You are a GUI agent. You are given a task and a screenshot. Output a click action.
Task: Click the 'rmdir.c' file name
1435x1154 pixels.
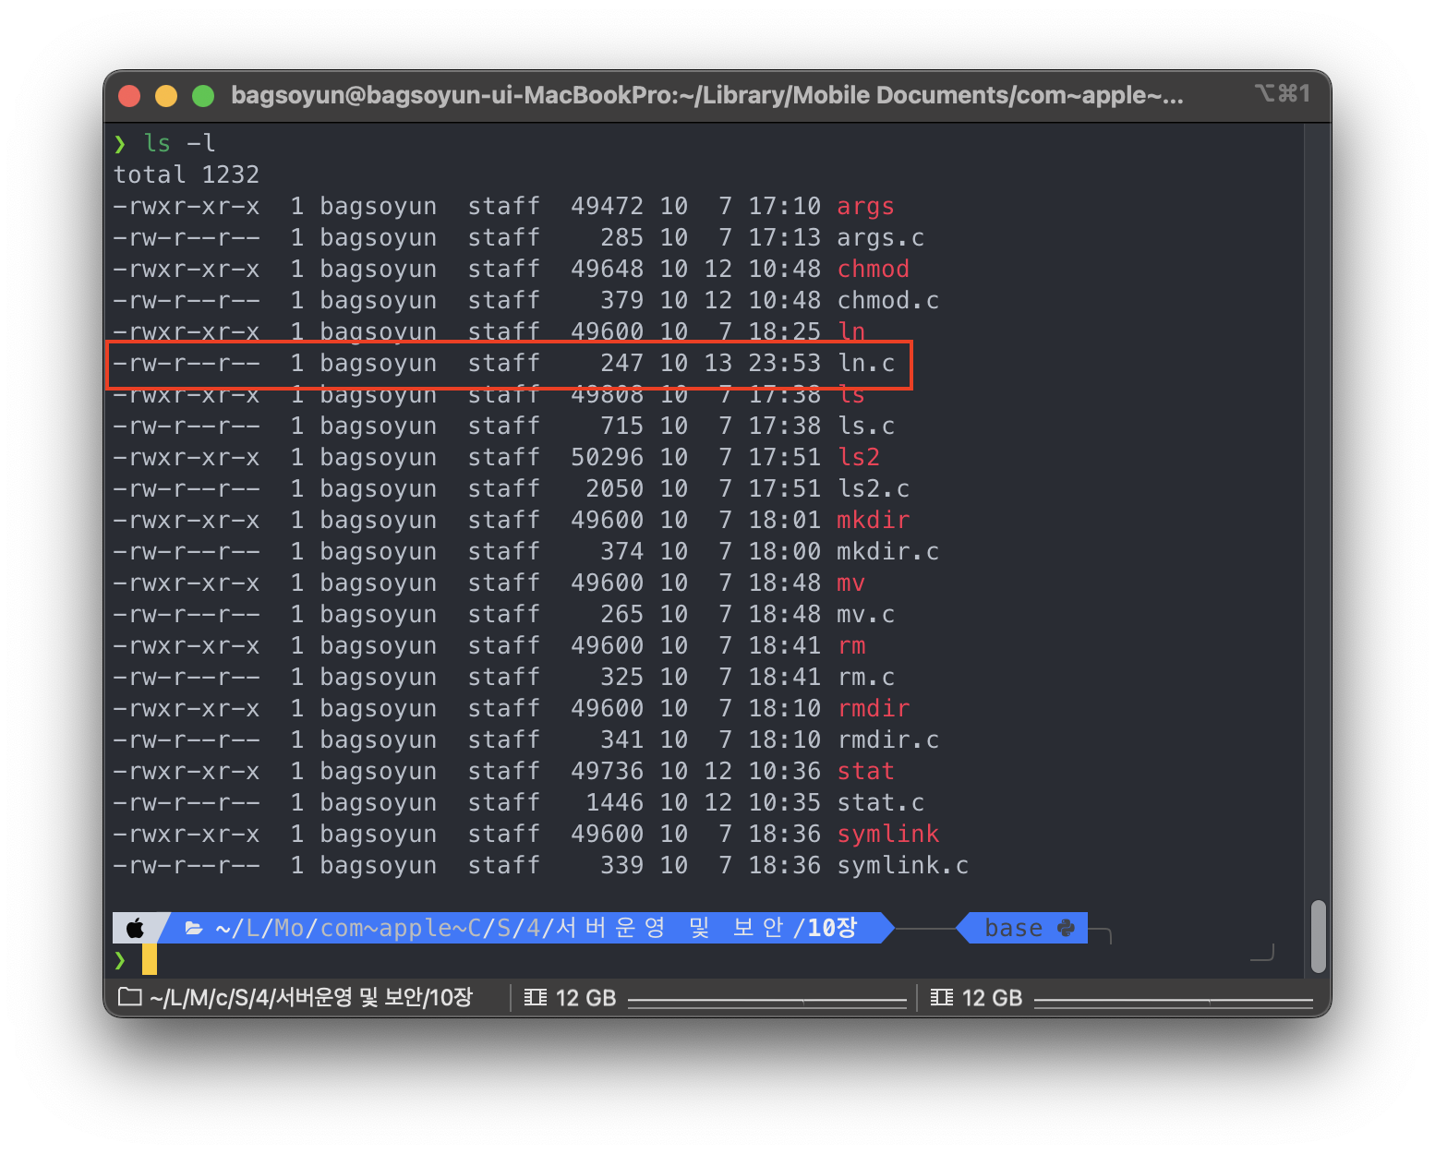(887, 739)
